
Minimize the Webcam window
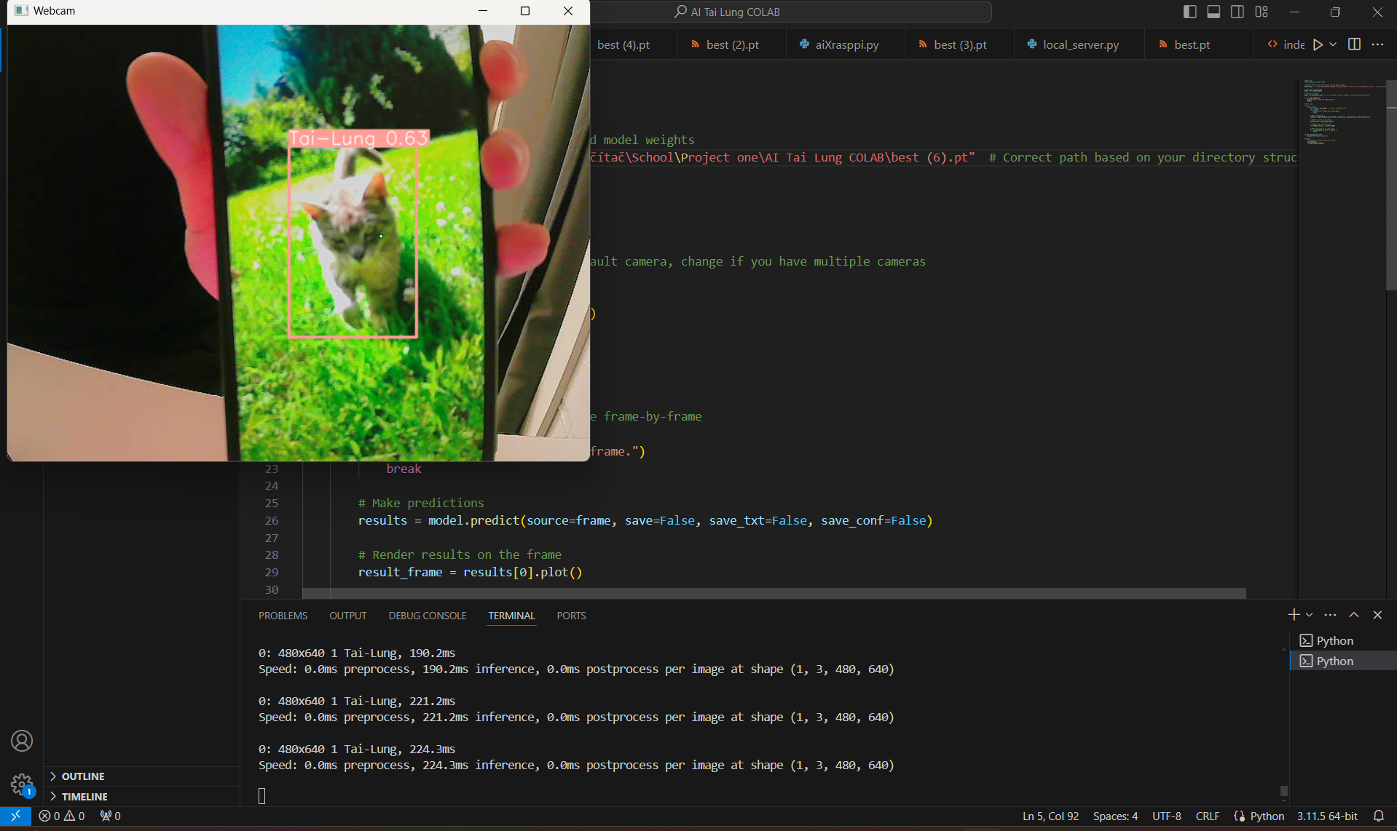click(x=482, y=11)
